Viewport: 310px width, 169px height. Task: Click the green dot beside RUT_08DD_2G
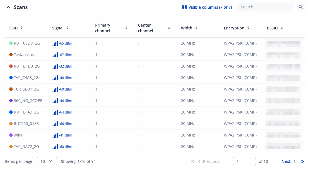[x=11, y=43]
